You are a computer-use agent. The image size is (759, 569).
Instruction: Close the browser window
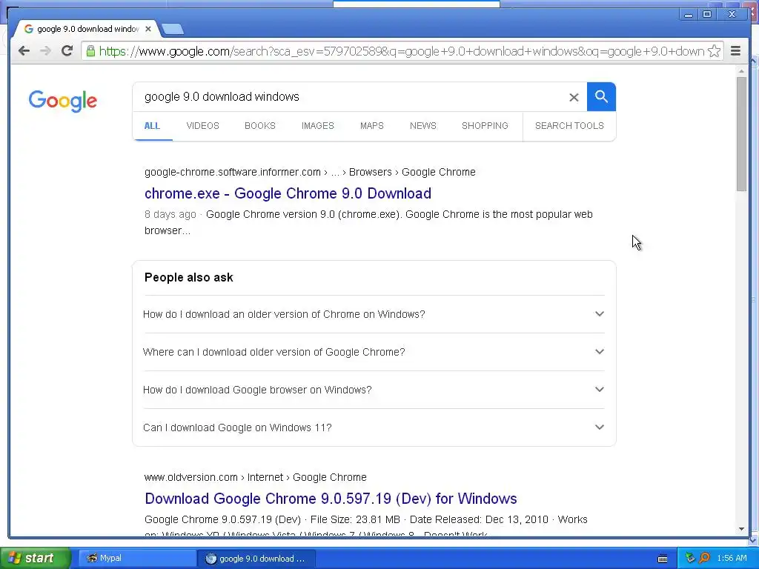tap(732, 15)
